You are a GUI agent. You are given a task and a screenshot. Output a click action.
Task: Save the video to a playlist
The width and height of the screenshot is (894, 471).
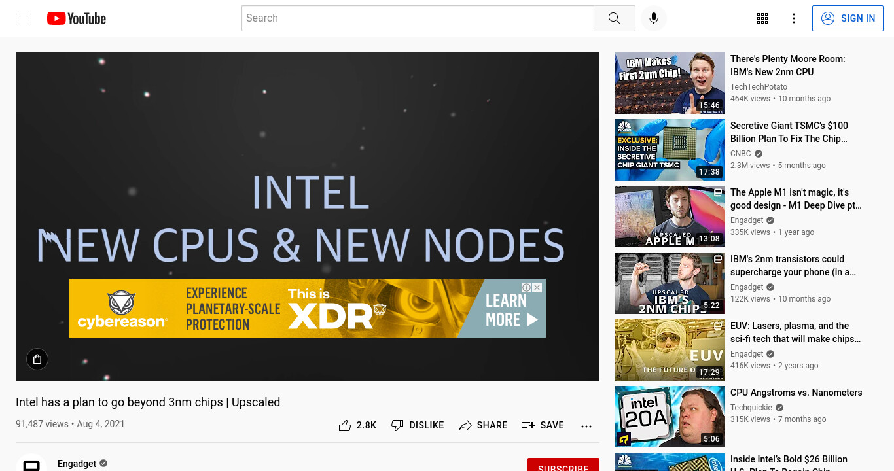pos(543,425)
